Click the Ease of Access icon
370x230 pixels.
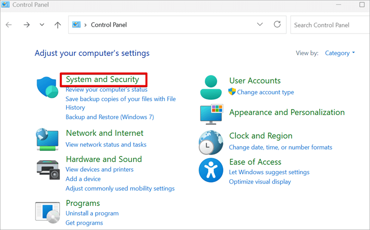(x=211, y=170)
